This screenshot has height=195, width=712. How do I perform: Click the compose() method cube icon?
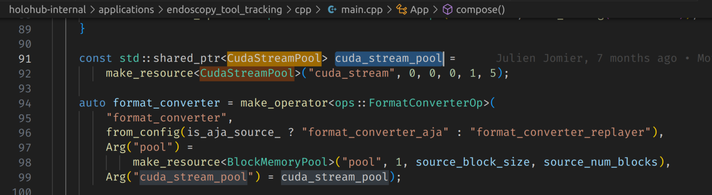447,9
